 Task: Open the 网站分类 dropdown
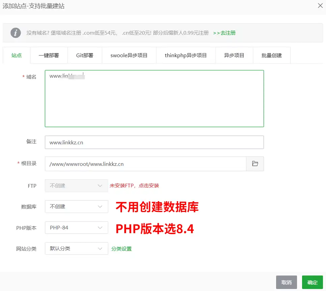76,249
